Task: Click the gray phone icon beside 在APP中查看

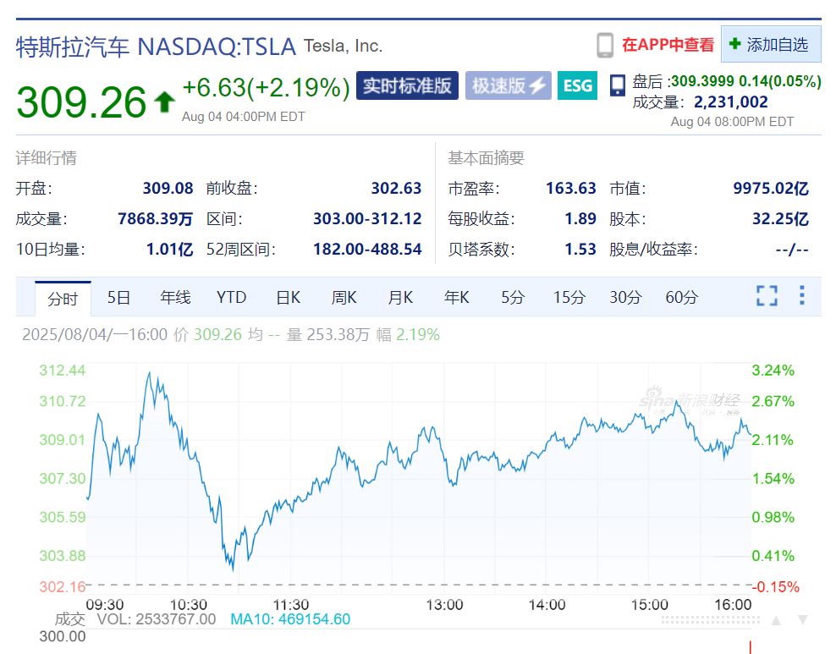Action: [x=604, y=45]
